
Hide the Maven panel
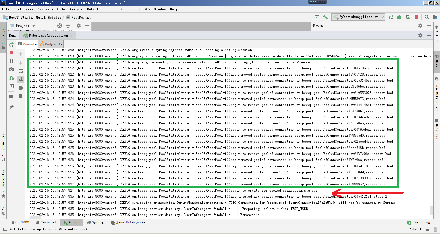point(429,26)
